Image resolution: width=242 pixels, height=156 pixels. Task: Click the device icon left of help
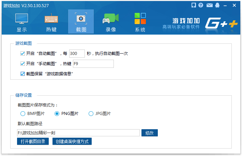point(194,5)
